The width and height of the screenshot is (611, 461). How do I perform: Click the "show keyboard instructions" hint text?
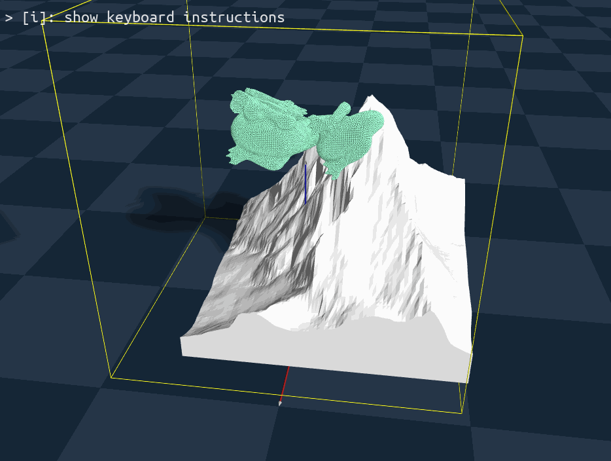[174, 17]
